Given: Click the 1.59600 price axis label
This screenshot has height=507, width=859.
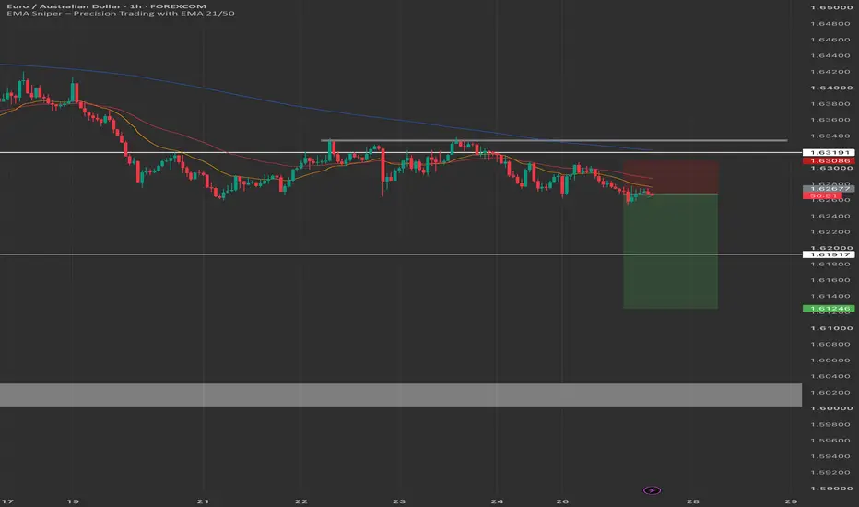Looking at the screenshot, I should 831,440.
